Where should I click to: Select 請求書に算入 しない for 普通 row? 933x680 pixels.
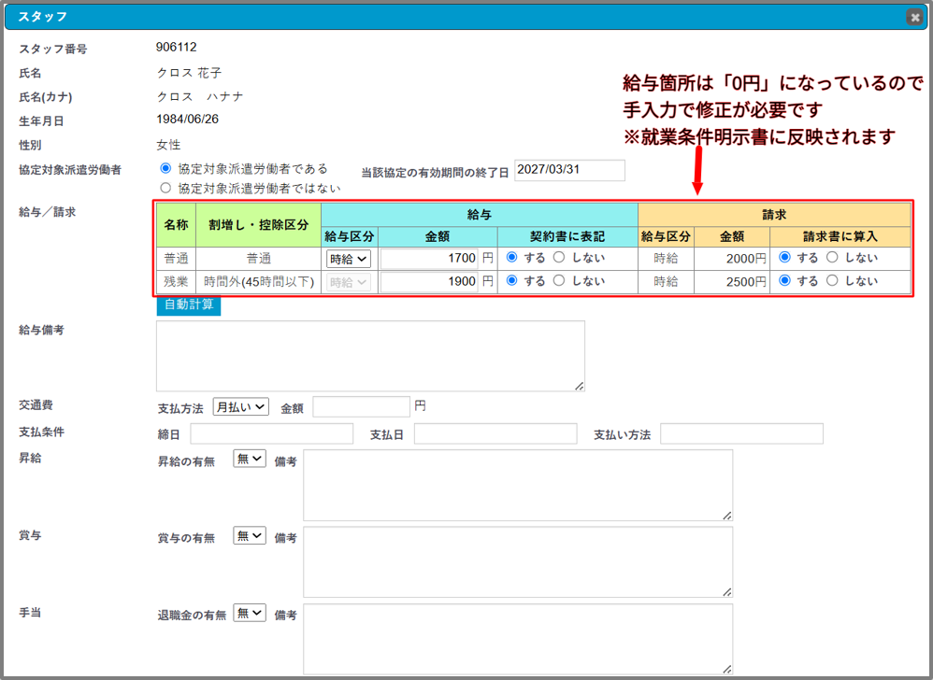tap(832, 258)
